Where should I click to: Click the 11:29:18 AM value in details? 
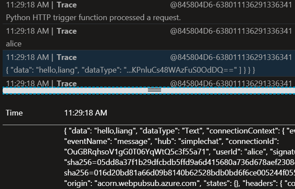pyautogui.click(x=86, y=113)
